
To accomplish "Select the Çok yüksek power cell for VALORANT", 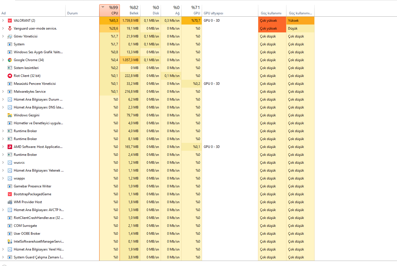I will point(272,21).
